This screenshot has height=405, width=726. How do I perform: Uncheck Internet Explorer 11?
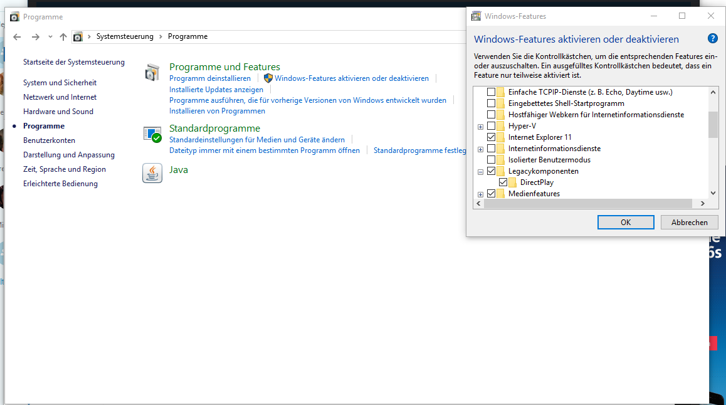click(x=492, y=137)
